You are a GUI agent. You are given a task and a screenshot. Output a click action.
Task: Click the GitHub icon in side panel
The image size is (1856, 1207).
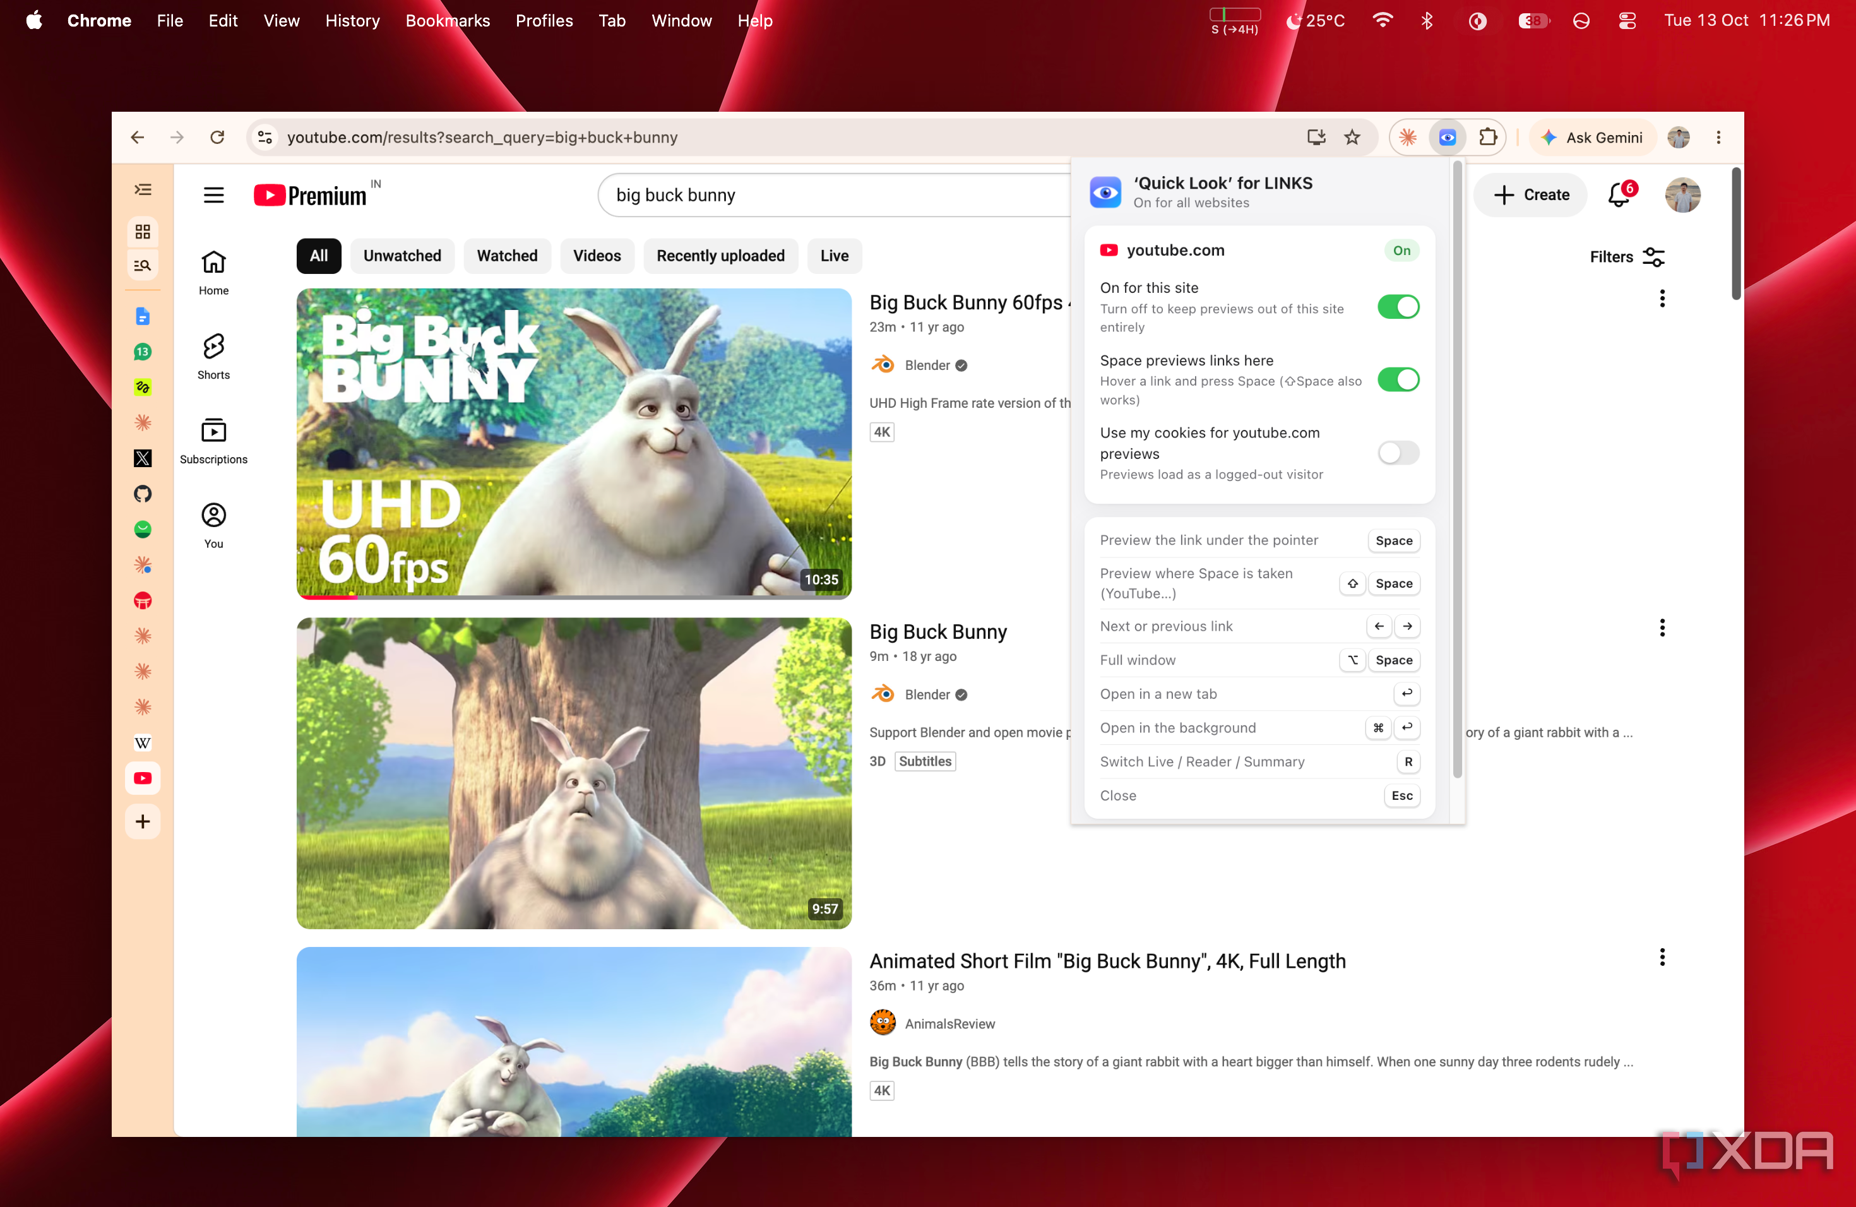(143, 494)
